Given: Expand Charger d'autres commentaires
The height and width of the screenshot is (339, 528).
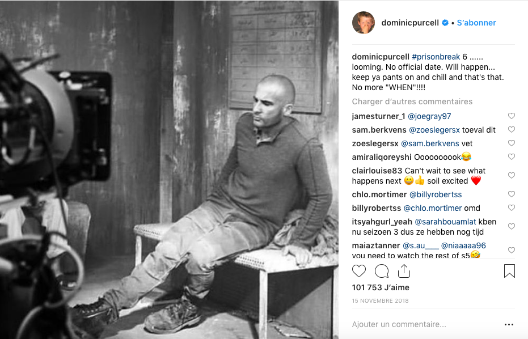Looking at the screenshot, I should coord(412,101).
